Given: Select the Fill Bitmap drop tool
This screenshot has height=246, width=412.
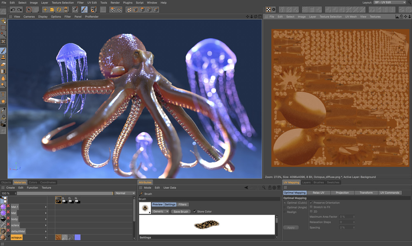Looking at the screenshot, I should 3,78.
